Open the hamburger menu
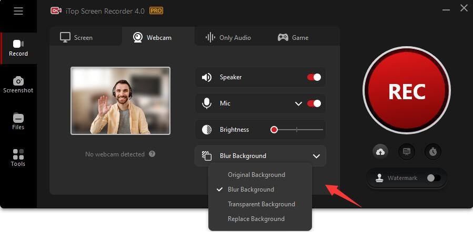The height and width of the screenshot is (232, 473). click(18, 11)
